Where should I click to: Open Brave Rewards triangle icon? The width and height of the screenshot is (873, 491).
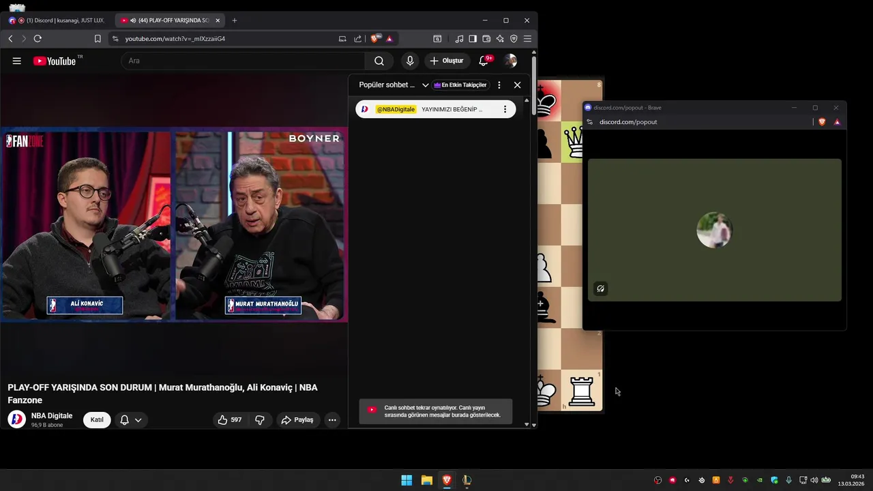[389, 39]
